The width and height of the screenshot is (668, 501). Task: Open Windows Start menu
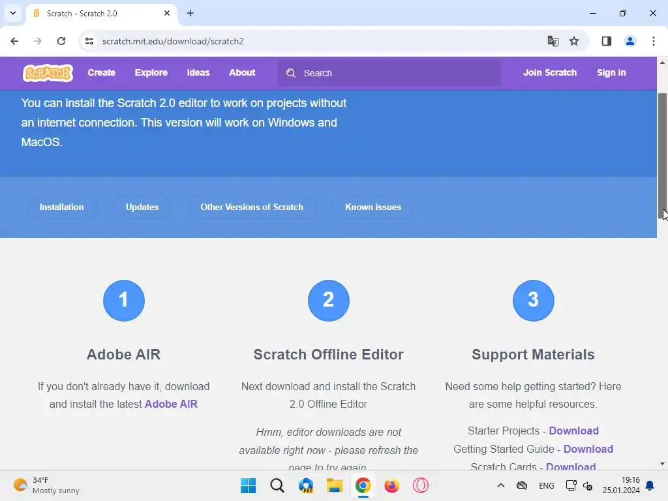(x=249, y=485)
